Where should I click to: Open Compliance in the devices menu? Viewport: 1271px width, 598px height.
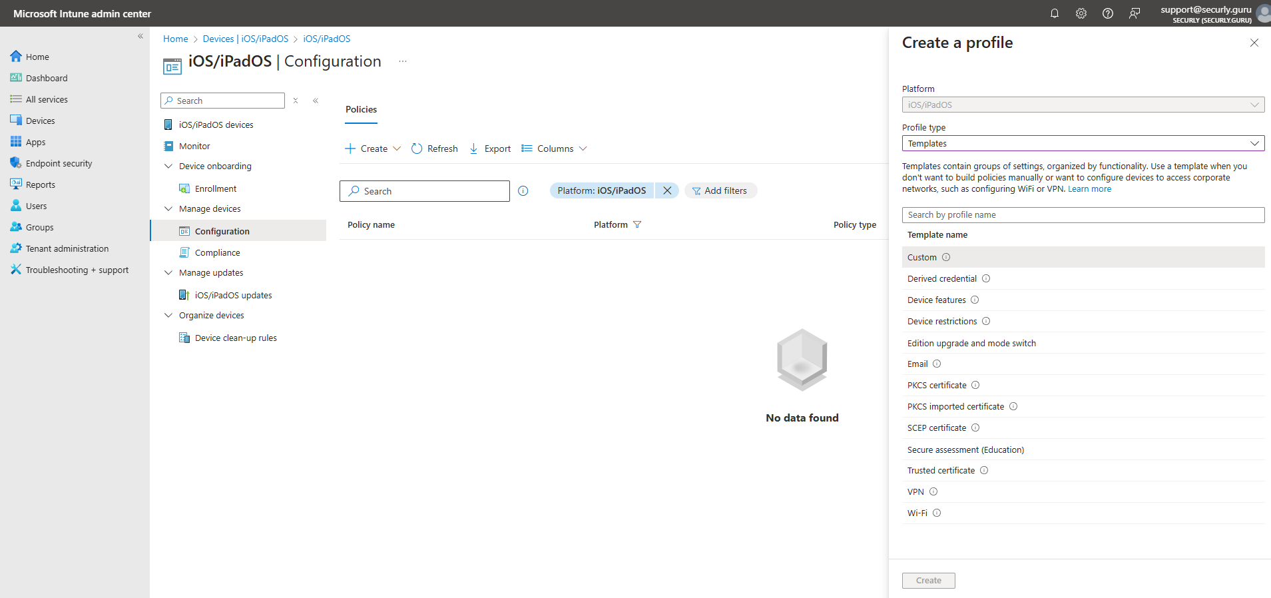(x=217, y=253)
